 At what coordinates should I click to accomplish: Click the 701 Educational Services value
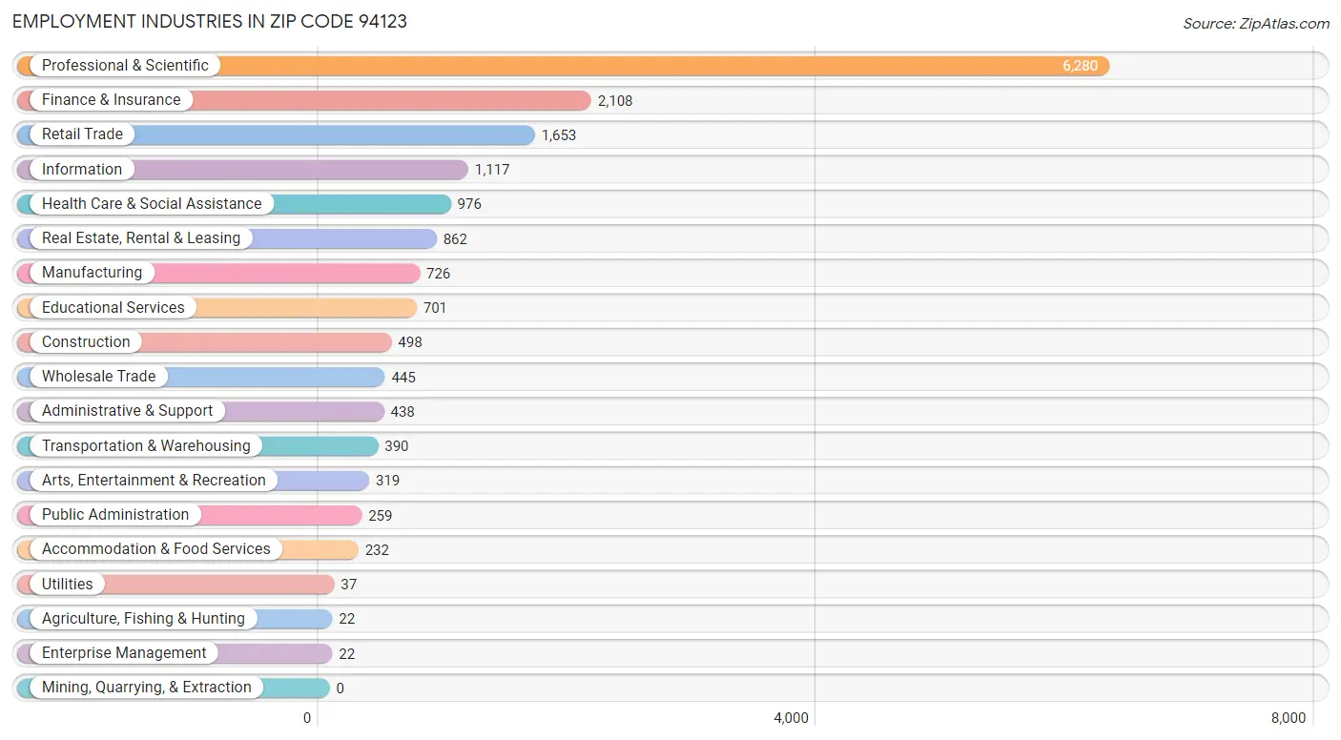(x=435, y=308)
